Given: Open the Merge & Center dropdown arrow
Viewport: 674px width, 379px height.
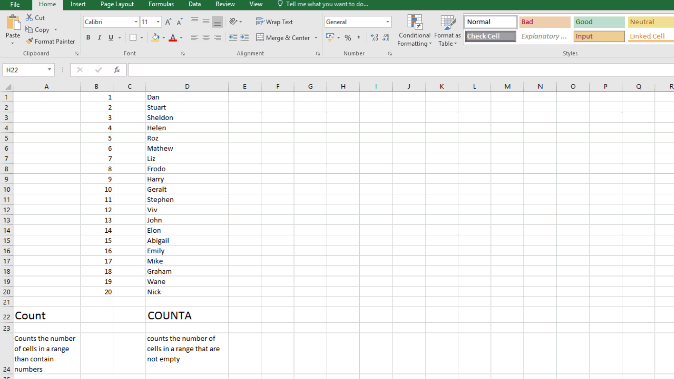Looking at the screenshot, I should (316, 38).
